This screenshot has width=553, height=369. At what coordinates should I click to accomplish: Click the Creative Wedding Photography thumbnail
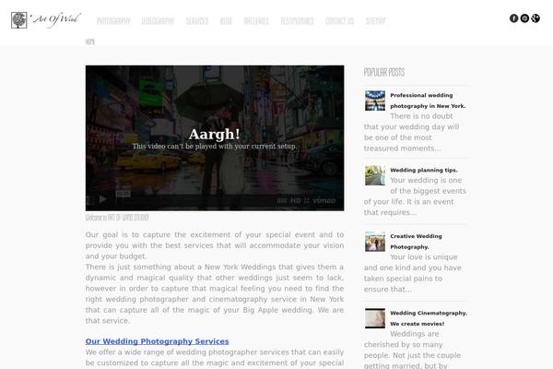(x=375, y=242)
